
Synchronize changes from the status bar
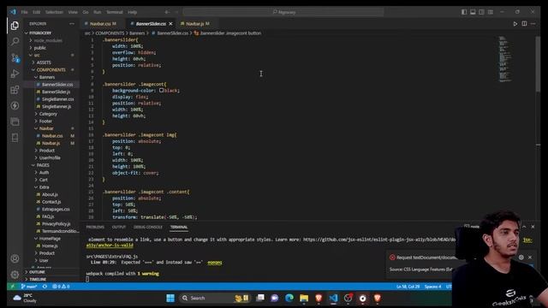(45, 287)
